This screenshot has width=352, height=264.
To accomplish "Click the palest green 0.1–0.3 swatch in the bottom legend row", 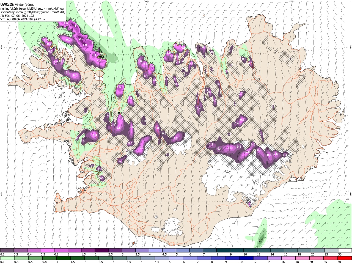I will pos(7,258).
